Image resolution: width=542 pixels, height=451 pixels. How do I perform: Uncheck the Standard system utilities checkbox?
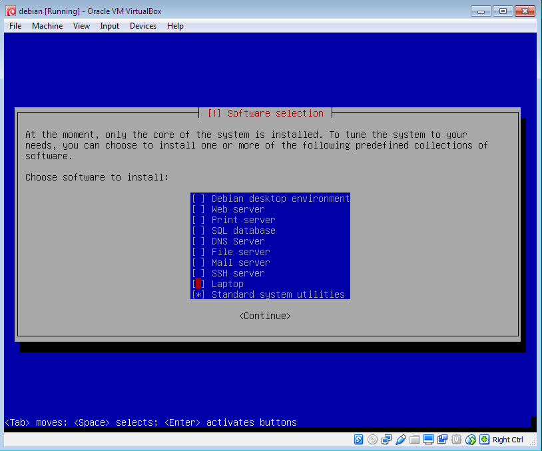click(198, 294)
